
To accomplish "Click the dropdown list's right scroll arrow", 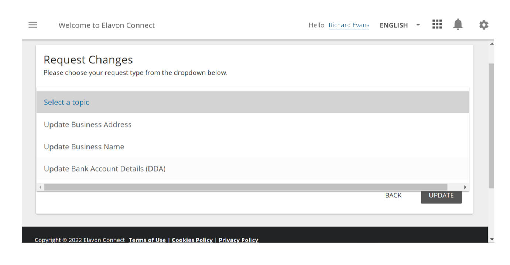I will click(x=465, y=187).
